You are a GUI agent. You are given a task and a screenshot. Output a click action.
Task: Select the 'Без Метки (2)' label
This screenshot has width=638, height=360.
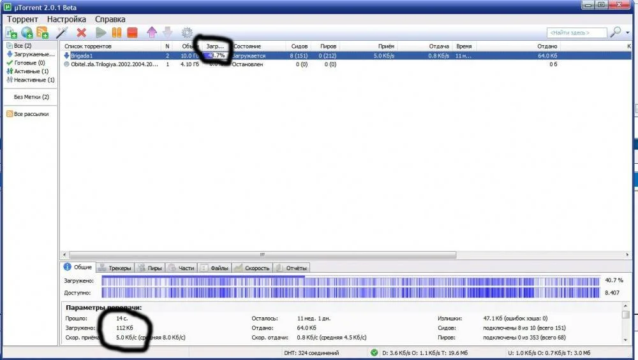31,97
